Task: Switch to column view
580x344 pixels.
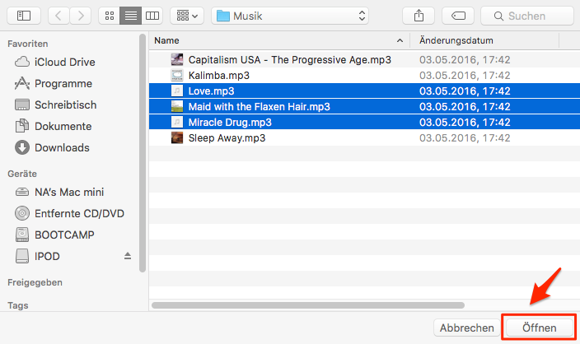Action: pyautogui.click(x=152, y=16)
